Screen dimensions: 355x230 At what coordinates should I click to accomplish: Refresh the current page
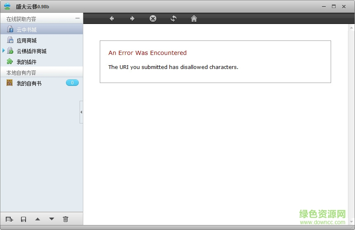pos(174,19)
